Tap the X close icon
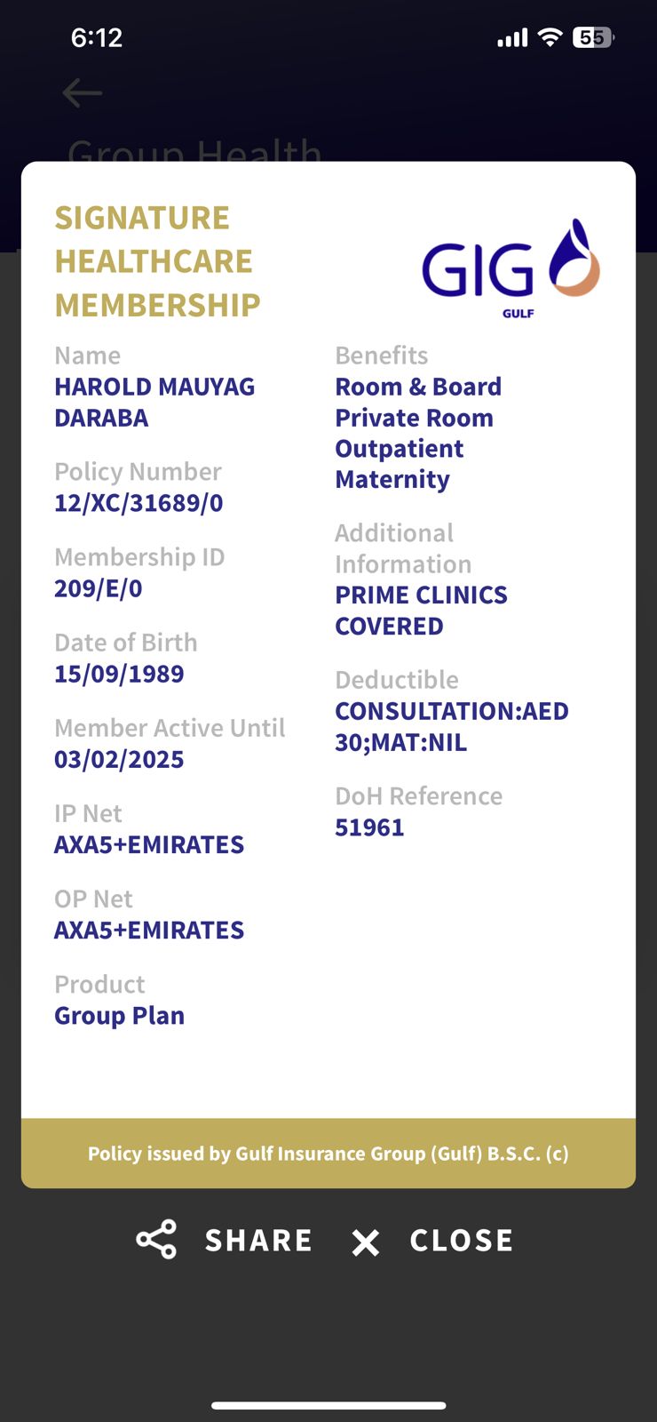The height and width of the screenshot is (1422, 657). (x=366, y=1242)
